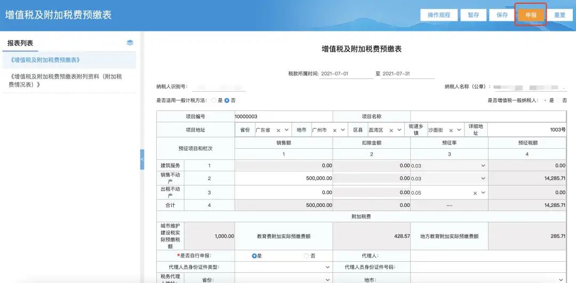Open 操作规程 guide
Image resolution: width=576 pixels, height=283 pixels.
point(439,15)
